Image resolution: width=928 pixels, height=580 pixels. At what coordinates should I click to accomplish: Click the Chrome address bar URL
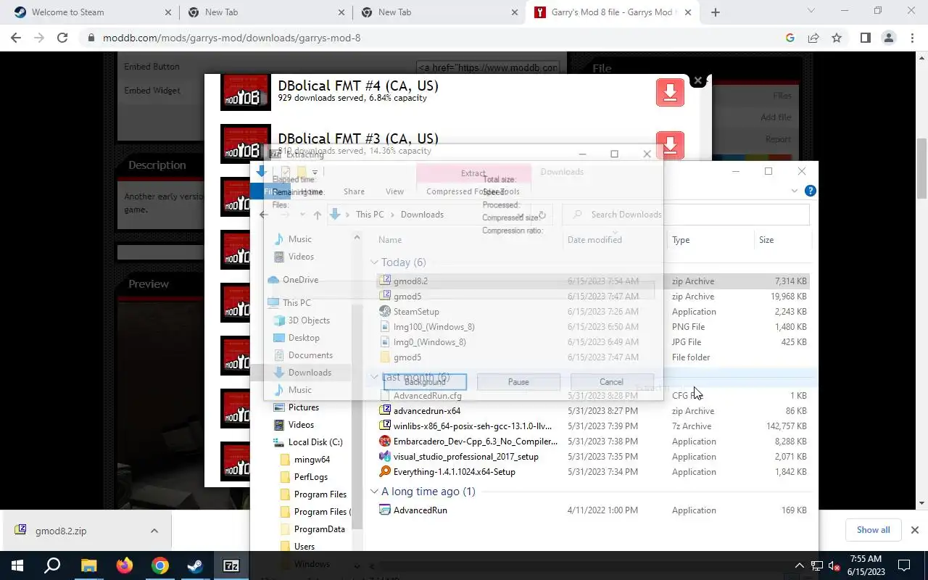tap(232, 38)
